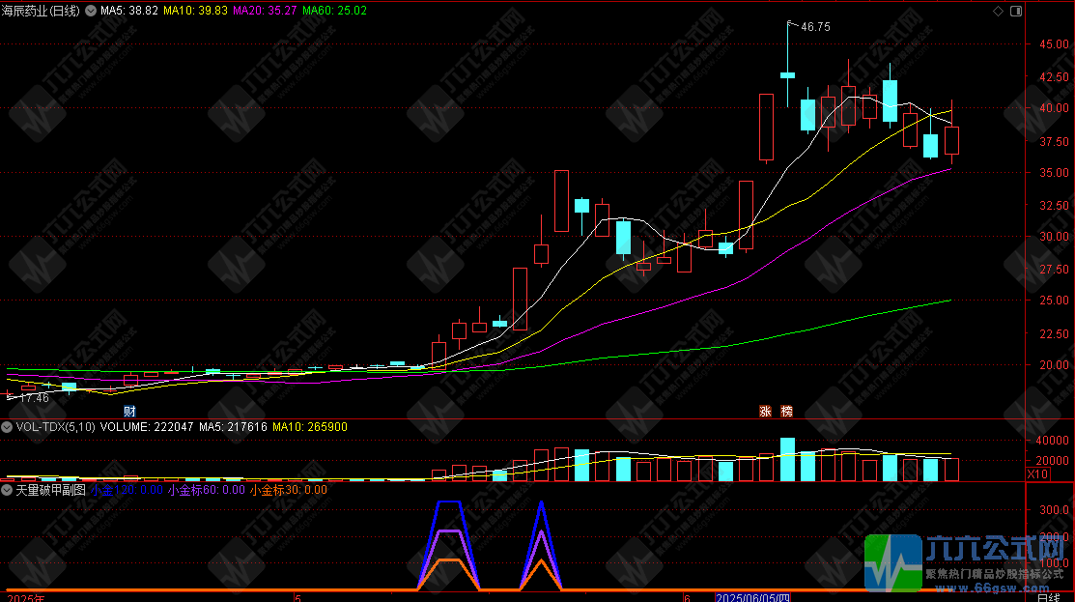Click the 小金标60 indicator value label
The height and width of the screenshot is (602, 1075).
tap(206, 490)
